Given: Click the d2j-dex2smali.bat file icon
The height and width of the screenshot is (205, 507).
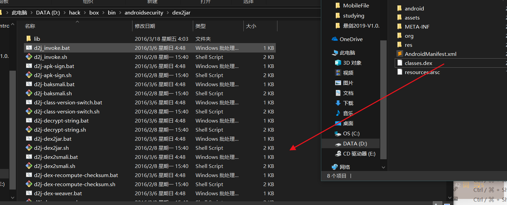Looking at the screenshot, I should [x=29, y=157].
